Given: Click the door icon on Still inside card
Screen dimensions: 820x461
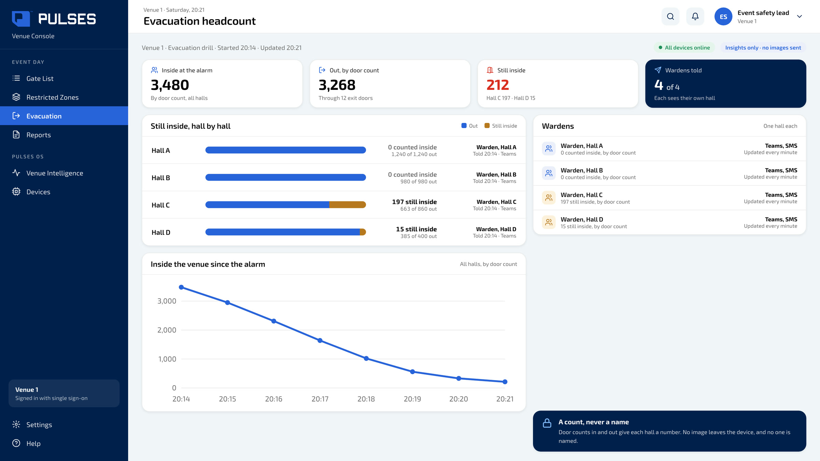Looking at the screenshot, I should click(x=490, y=70).
